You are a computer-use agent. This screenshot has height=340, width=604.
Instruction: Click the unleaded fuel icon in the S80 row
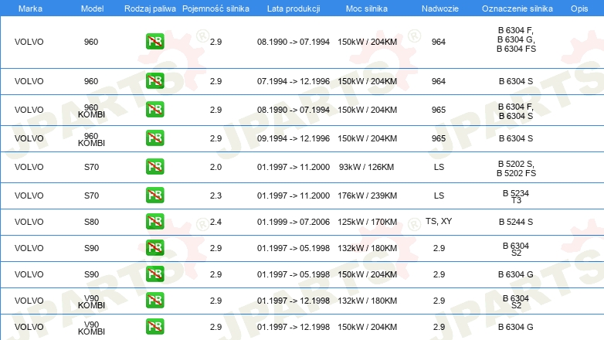pyautogui.click(x=154, y=222)
